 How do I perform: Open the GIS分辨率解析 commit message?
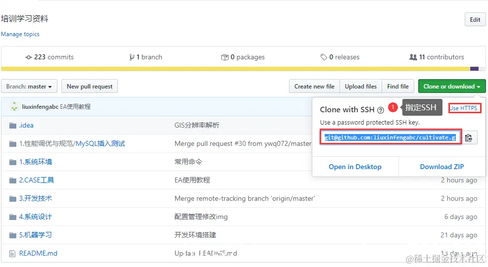[196, 125]
